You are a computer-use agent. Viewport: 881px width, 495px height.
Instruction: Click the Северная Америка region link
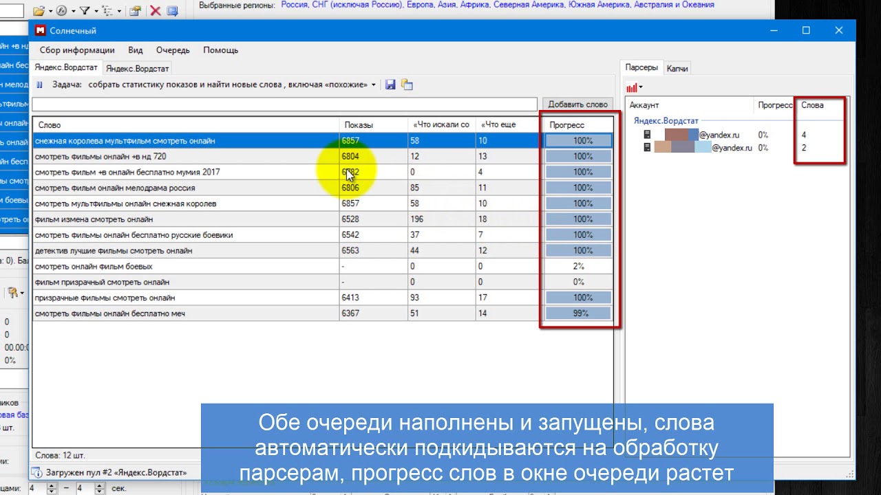click(530, 5)
